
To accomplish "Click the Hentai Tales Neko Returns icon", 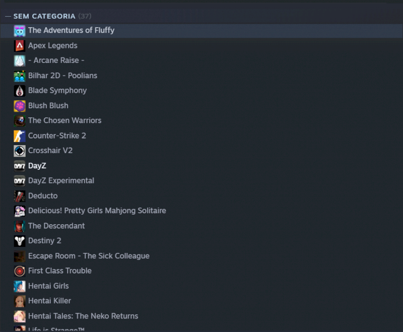I will 20,316.
